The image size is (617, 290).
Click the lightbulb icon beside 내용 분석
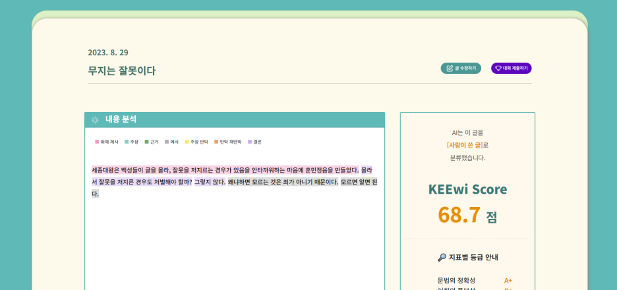pyautogui.click(x=95, y=120)
